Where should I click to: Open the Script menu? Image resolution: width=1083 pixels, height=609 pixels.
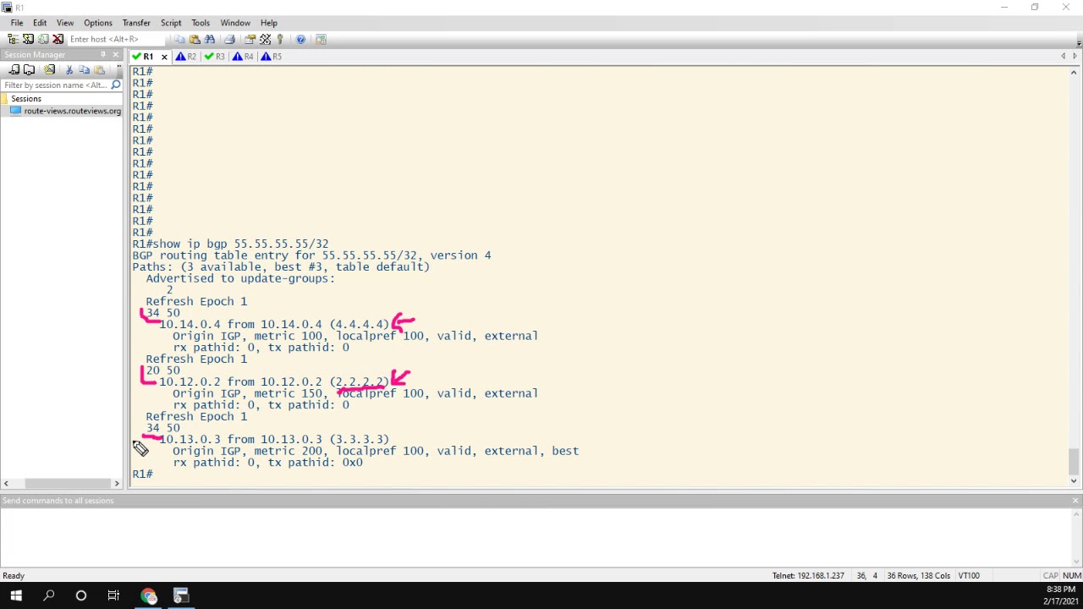pos(171,23)
